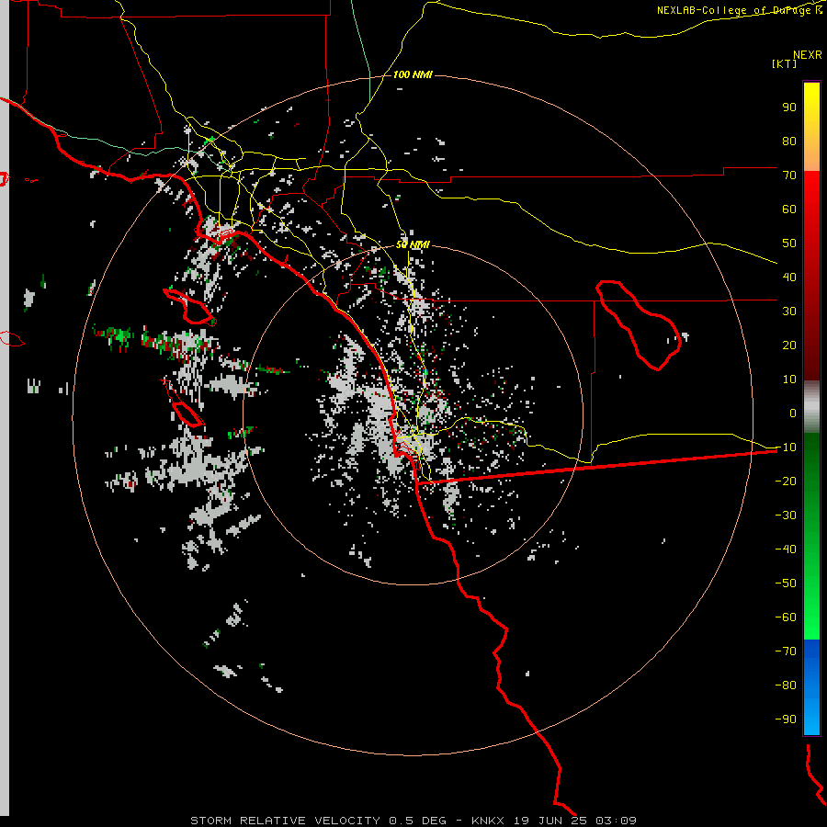Click the 90 value on the velocity scale
This screenshot has width=827, height=827.
pyautogui.click(x=789, y=108)
